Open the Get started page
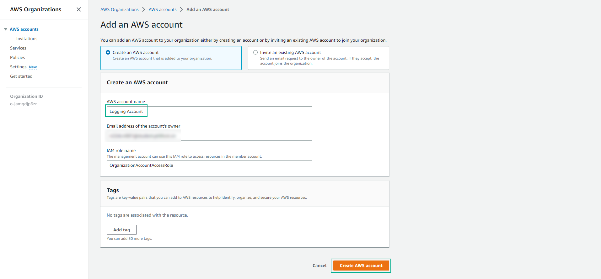The width and height of the screenshot is (601, 279). [x=21, y=76]
